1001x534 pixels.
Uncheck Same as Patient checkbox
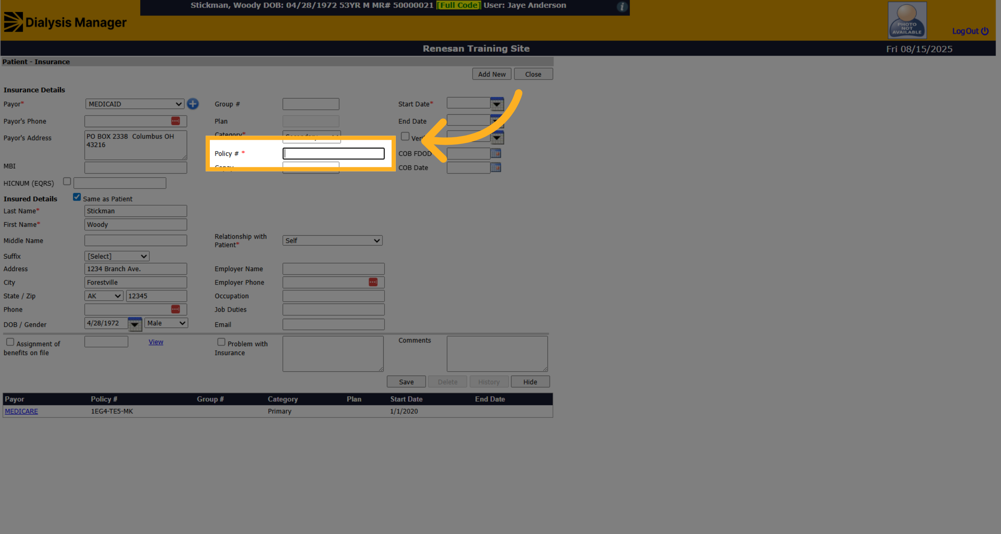coord(77,197)
